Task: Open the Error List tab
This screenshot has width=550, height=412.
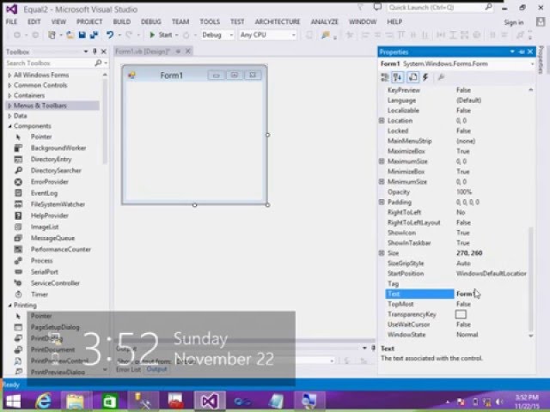Action: pos(128,369)
